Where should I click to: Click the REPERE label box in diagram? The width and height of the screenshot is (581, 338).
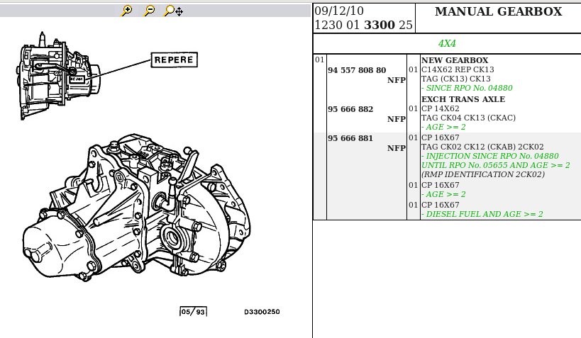coord(174,60)
